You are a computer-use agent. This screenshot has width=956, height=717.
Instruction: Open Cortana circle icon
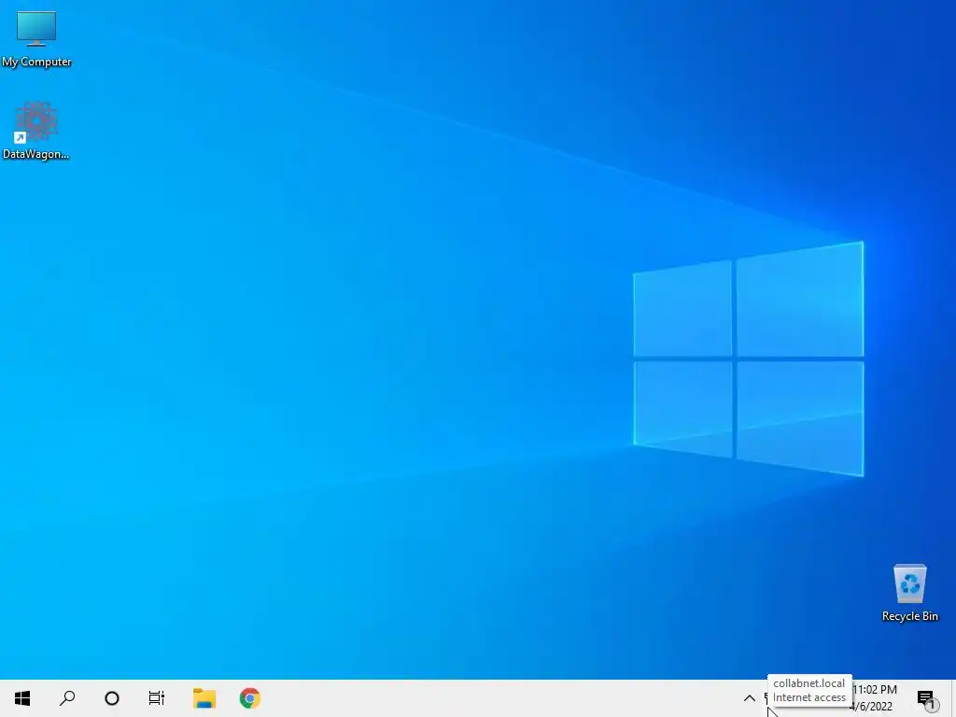click(112, 698)
